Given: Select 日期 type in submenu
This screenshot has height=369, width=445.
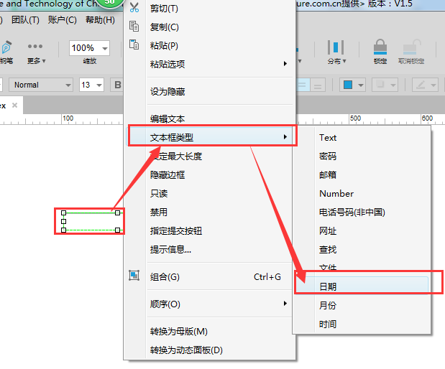Looking at the screenshot, I should (x=362, y=286).
